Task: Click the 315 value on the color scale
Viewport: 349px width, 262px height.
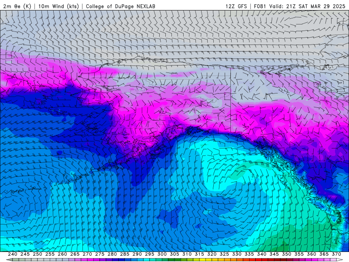Action: 199,254
